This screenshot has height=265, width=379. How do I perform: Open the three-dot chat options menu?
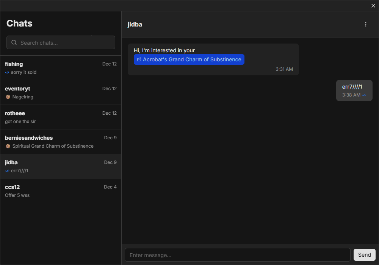click(x=366, y=24)
